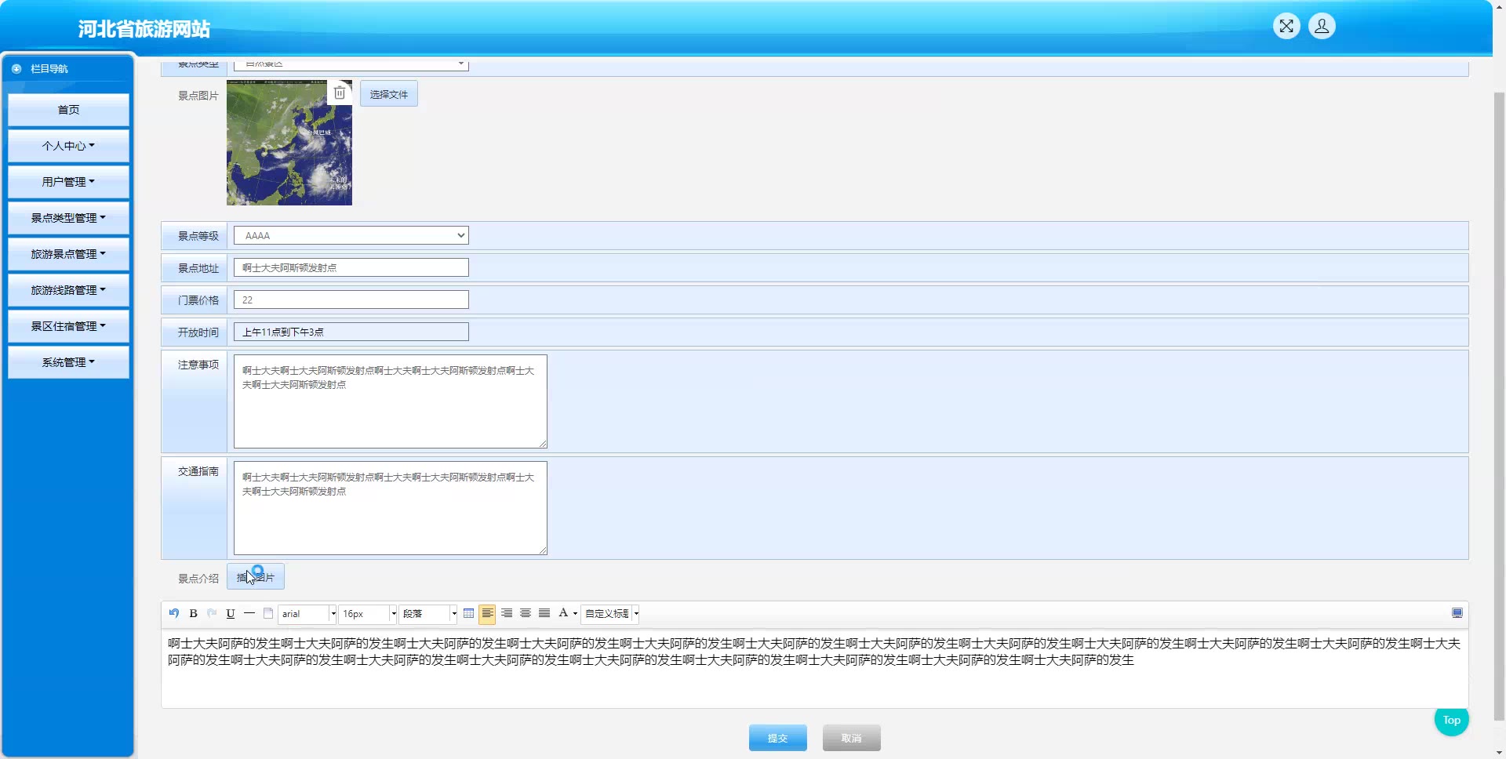The height and width of the screenshot is (759, 1506).
Task: Click the 景点等级 field label
Action: point(198,236)
